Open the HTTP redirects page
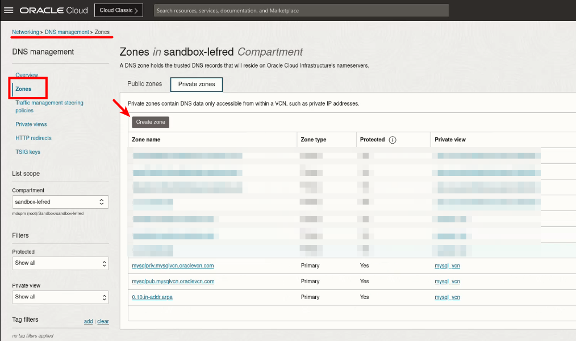The image size is (576, 341). 33,138
